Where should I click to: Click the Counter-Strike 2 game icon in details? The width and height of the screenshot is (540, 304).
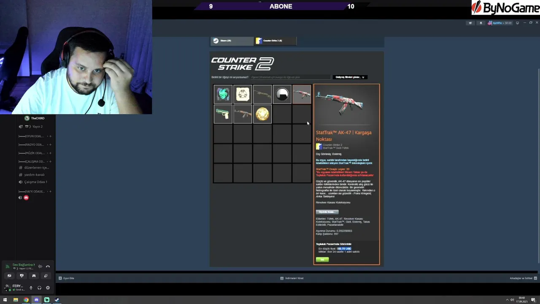319,147
